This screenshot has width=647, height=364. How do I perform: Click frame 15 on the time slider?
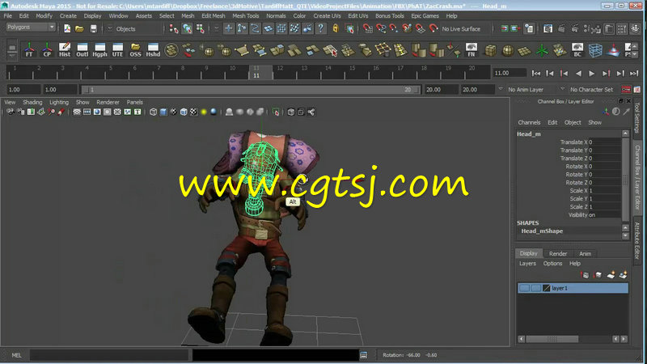click(x=352, y=72)
